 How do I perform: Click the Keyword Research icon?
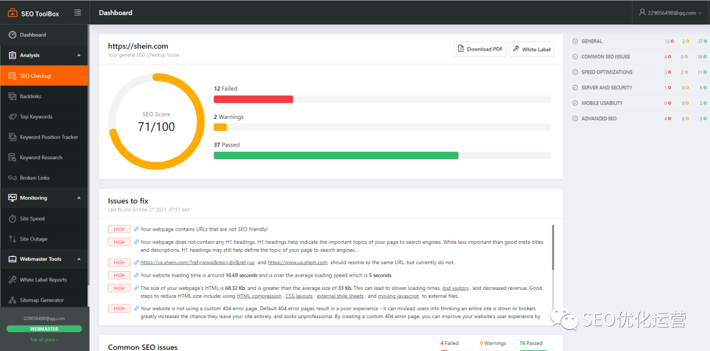pos(12,157)
